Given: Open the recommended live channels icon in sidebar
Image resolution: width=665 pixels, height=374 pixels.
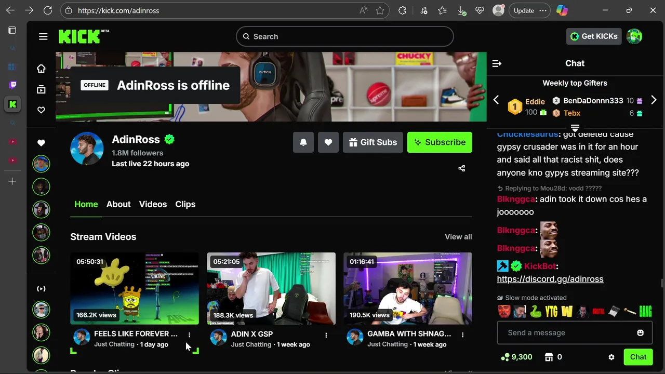Looking at the screenshot, I should (x=41, y=289).
